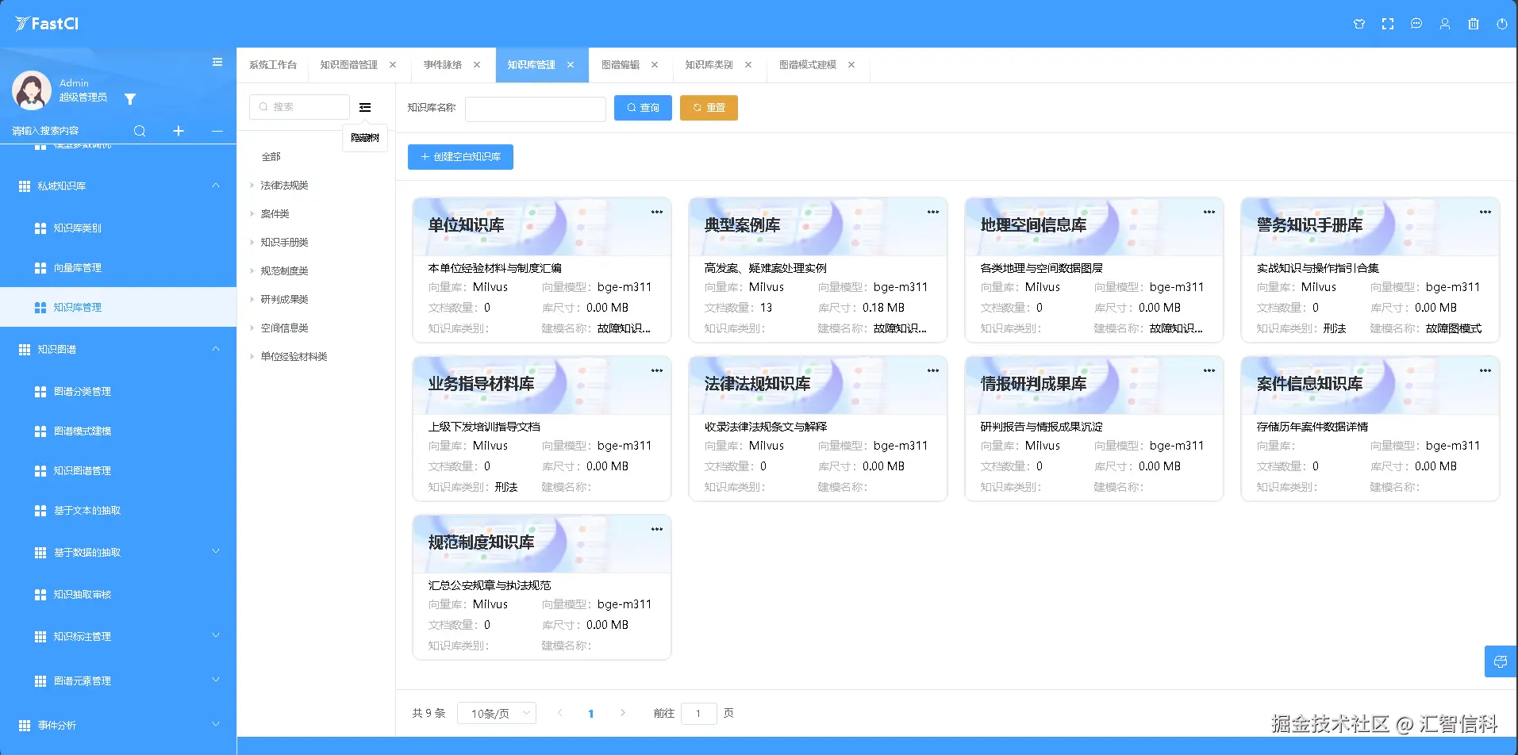Click the filter funnel icon beside Admin

[130, 99]
